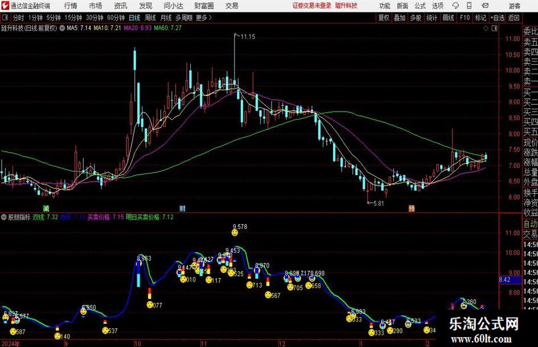Click the 5.81 low price label

pyautogui.click(x=378, y=203)
